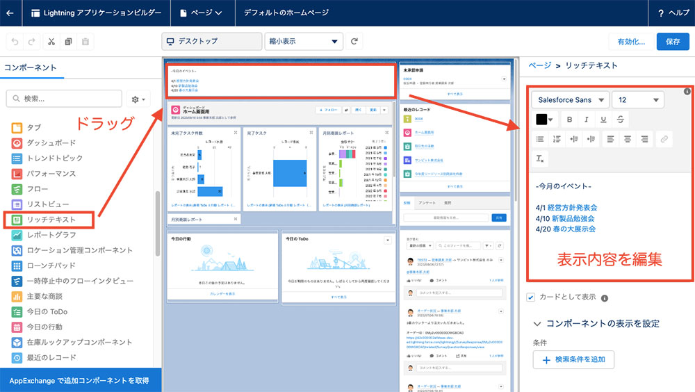Decrease indent in rich text editor
695x392 pixels.
point(591,139)
